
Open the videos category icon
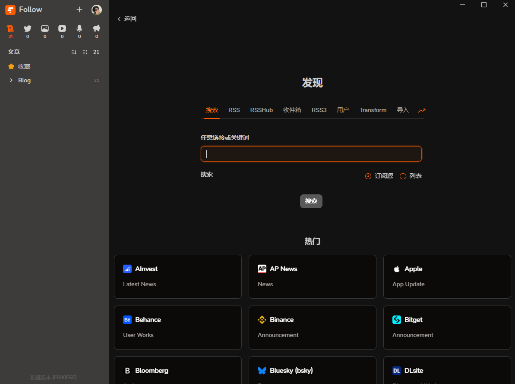(62, 28)
